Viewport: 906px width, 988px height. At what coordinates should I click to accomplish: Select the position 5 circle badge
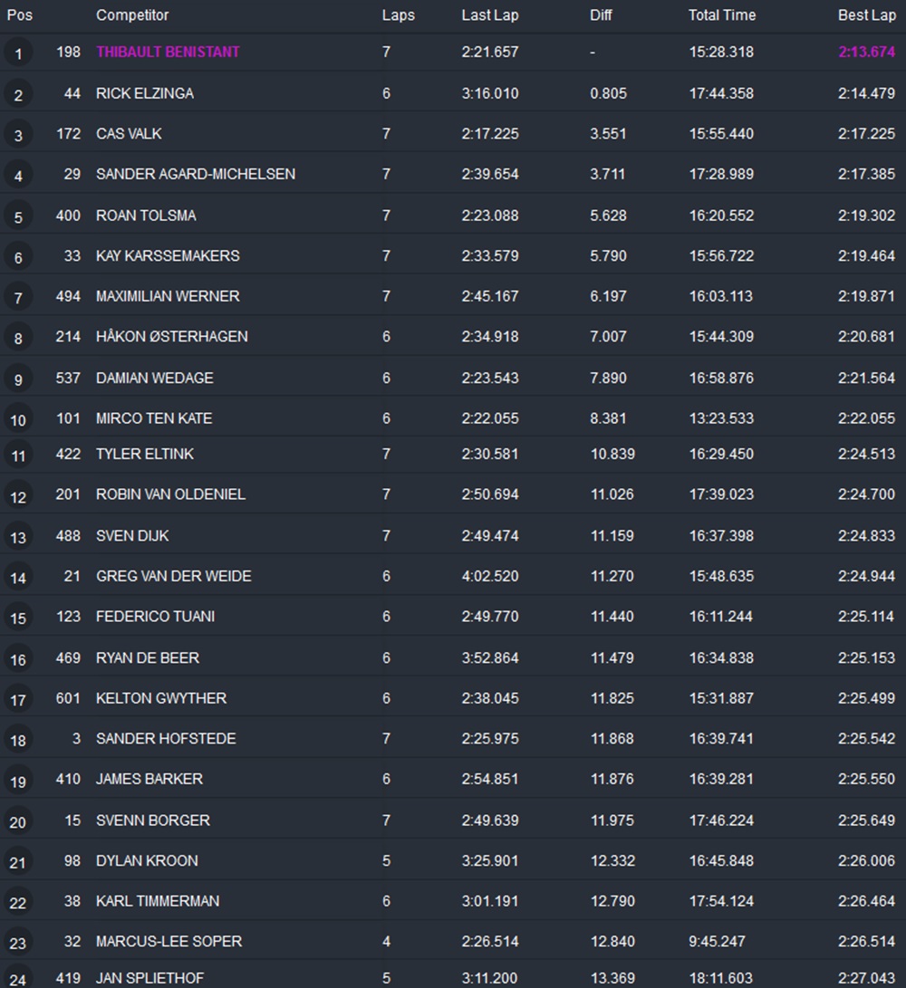(18, 216)
